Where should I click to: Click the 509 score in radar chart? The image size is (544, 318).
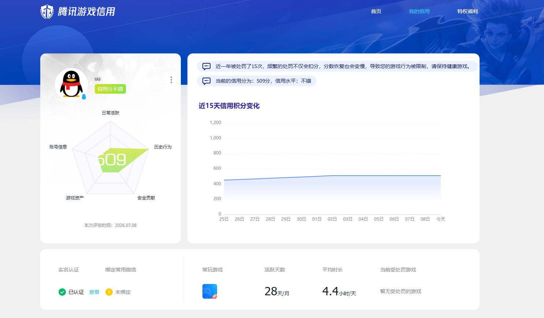pos(112,160)
